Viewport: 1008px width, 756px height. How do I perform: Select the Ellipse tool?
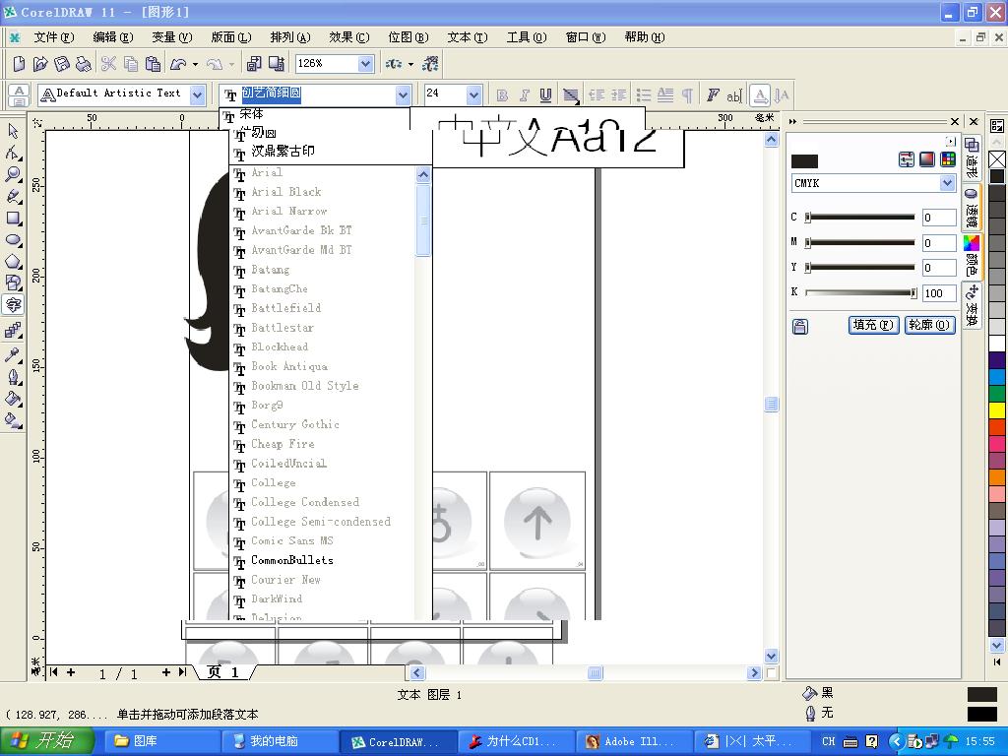(13, 240)
